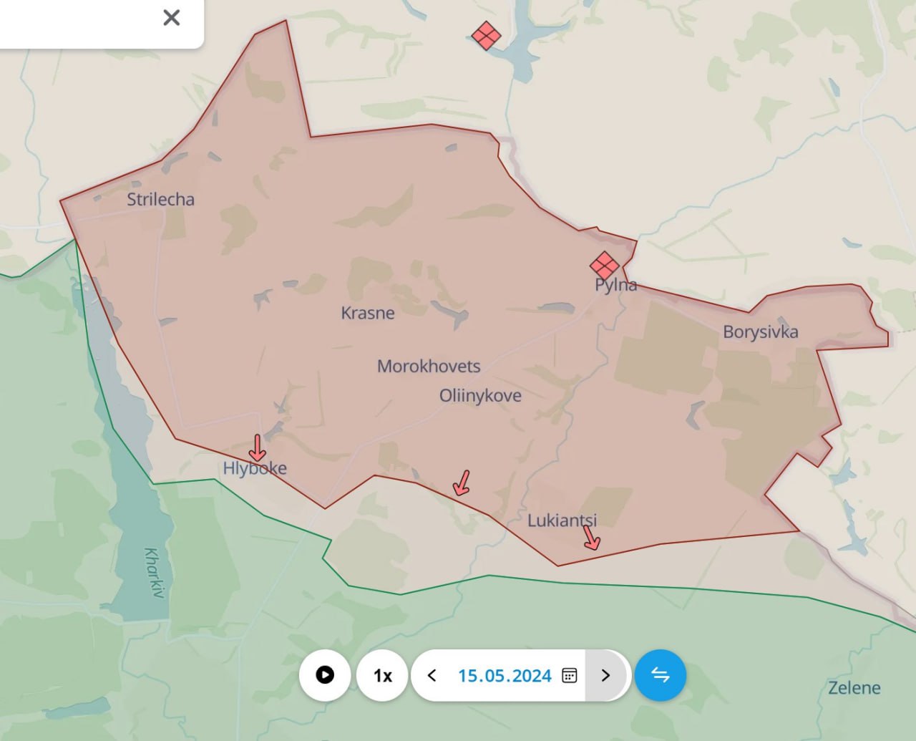Select the Strilecha settlement label
The height and width of the screenshot is (741, 916).
[160, 199]
